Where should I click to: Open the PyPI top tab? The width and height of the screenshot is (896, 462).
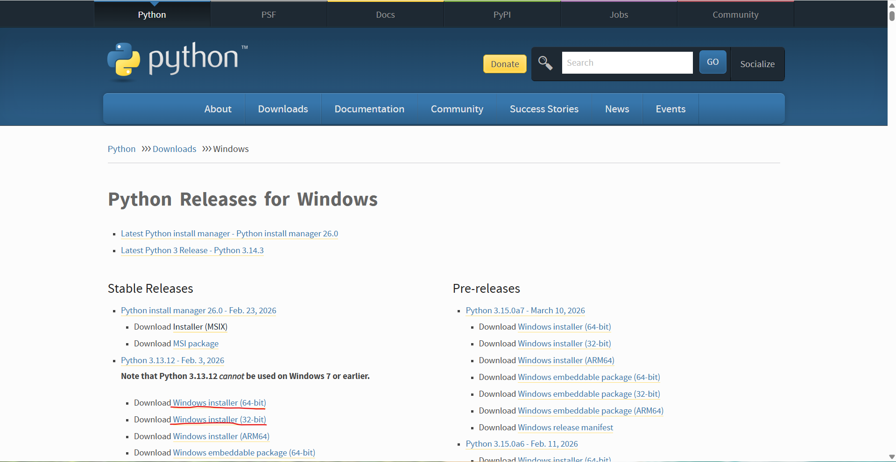(502, 14)
